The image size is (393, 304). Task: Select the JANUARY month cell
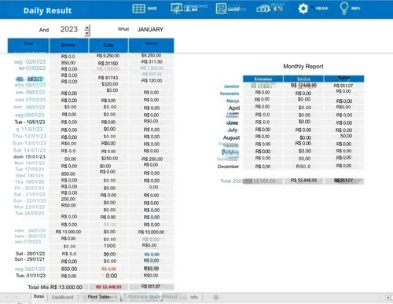pos(150,29)
